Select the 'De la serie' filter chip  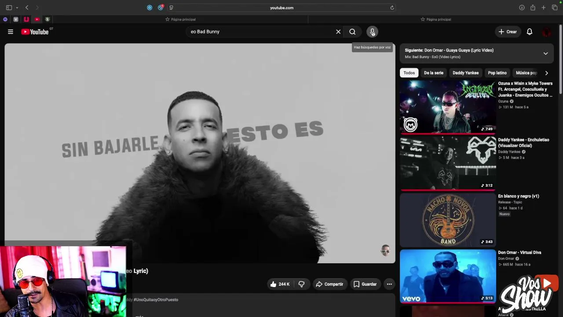tap(434, 73)
